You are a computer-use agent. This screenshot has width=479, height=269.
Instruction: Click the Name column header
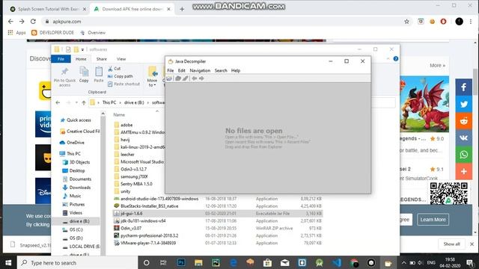(119, 114)
